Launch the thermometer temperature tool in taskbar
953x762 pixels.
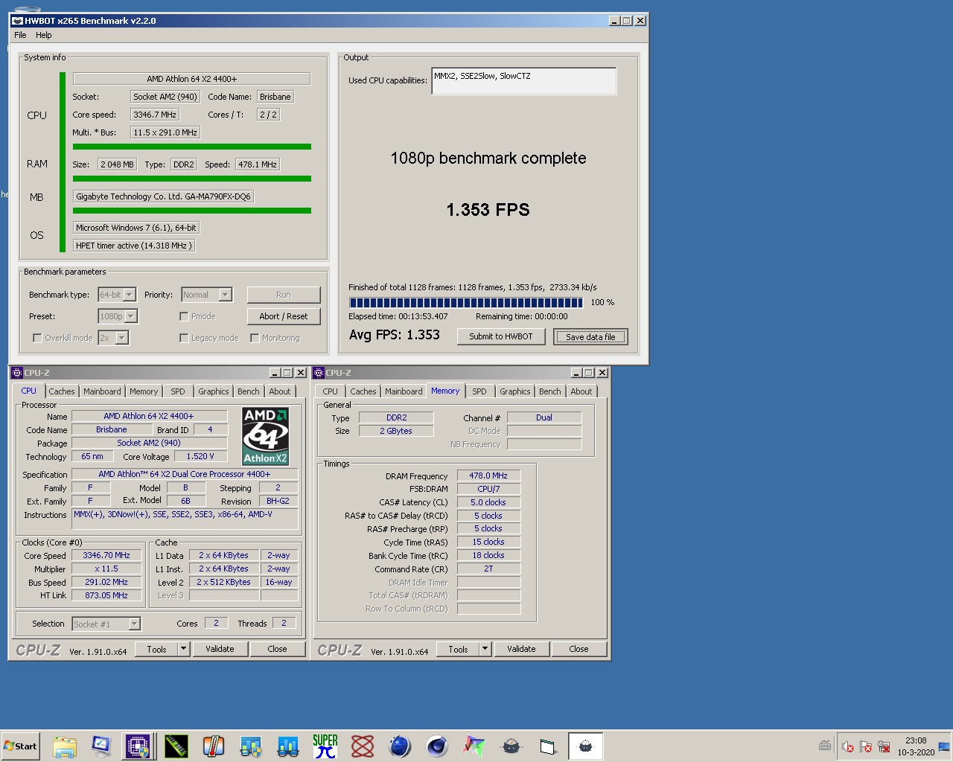pyautogui.click(x=214, y=746)
